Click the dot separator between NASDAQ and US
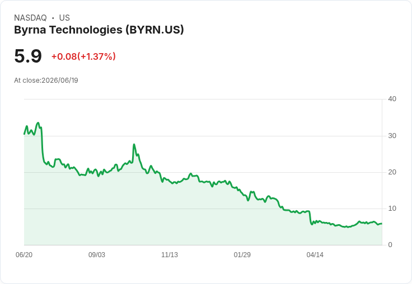Screen dimensions: 412x284 tap(53, 18)
